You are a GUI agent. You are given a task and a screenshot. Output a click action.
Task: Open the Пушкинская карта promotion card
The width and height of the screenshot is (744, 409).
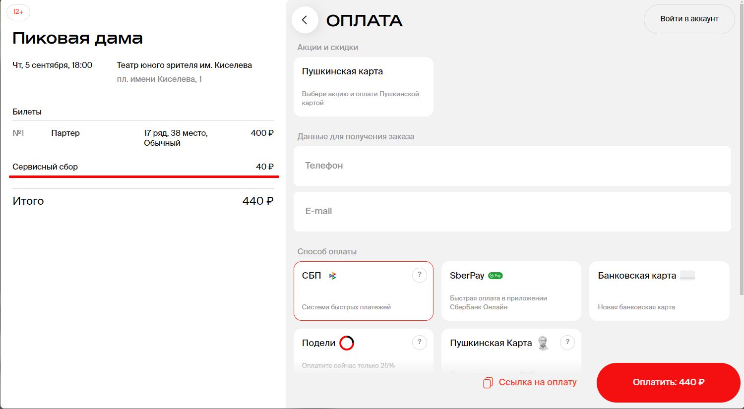point(363,87)
